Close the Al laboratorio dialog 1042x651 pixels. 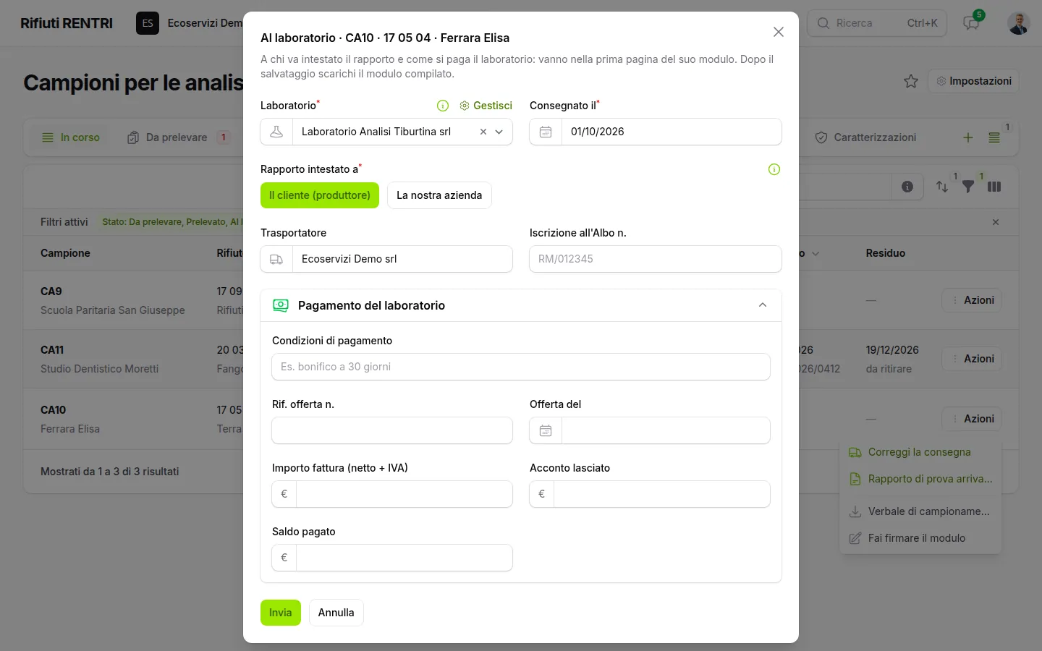click(x=779, y=32)
